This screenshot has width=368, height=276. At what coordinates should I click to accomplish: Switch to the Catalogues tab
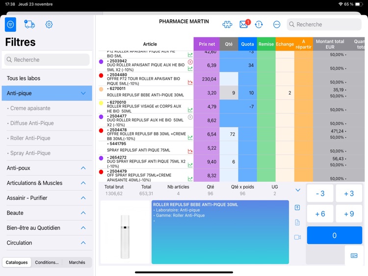(x=17, y=262)
